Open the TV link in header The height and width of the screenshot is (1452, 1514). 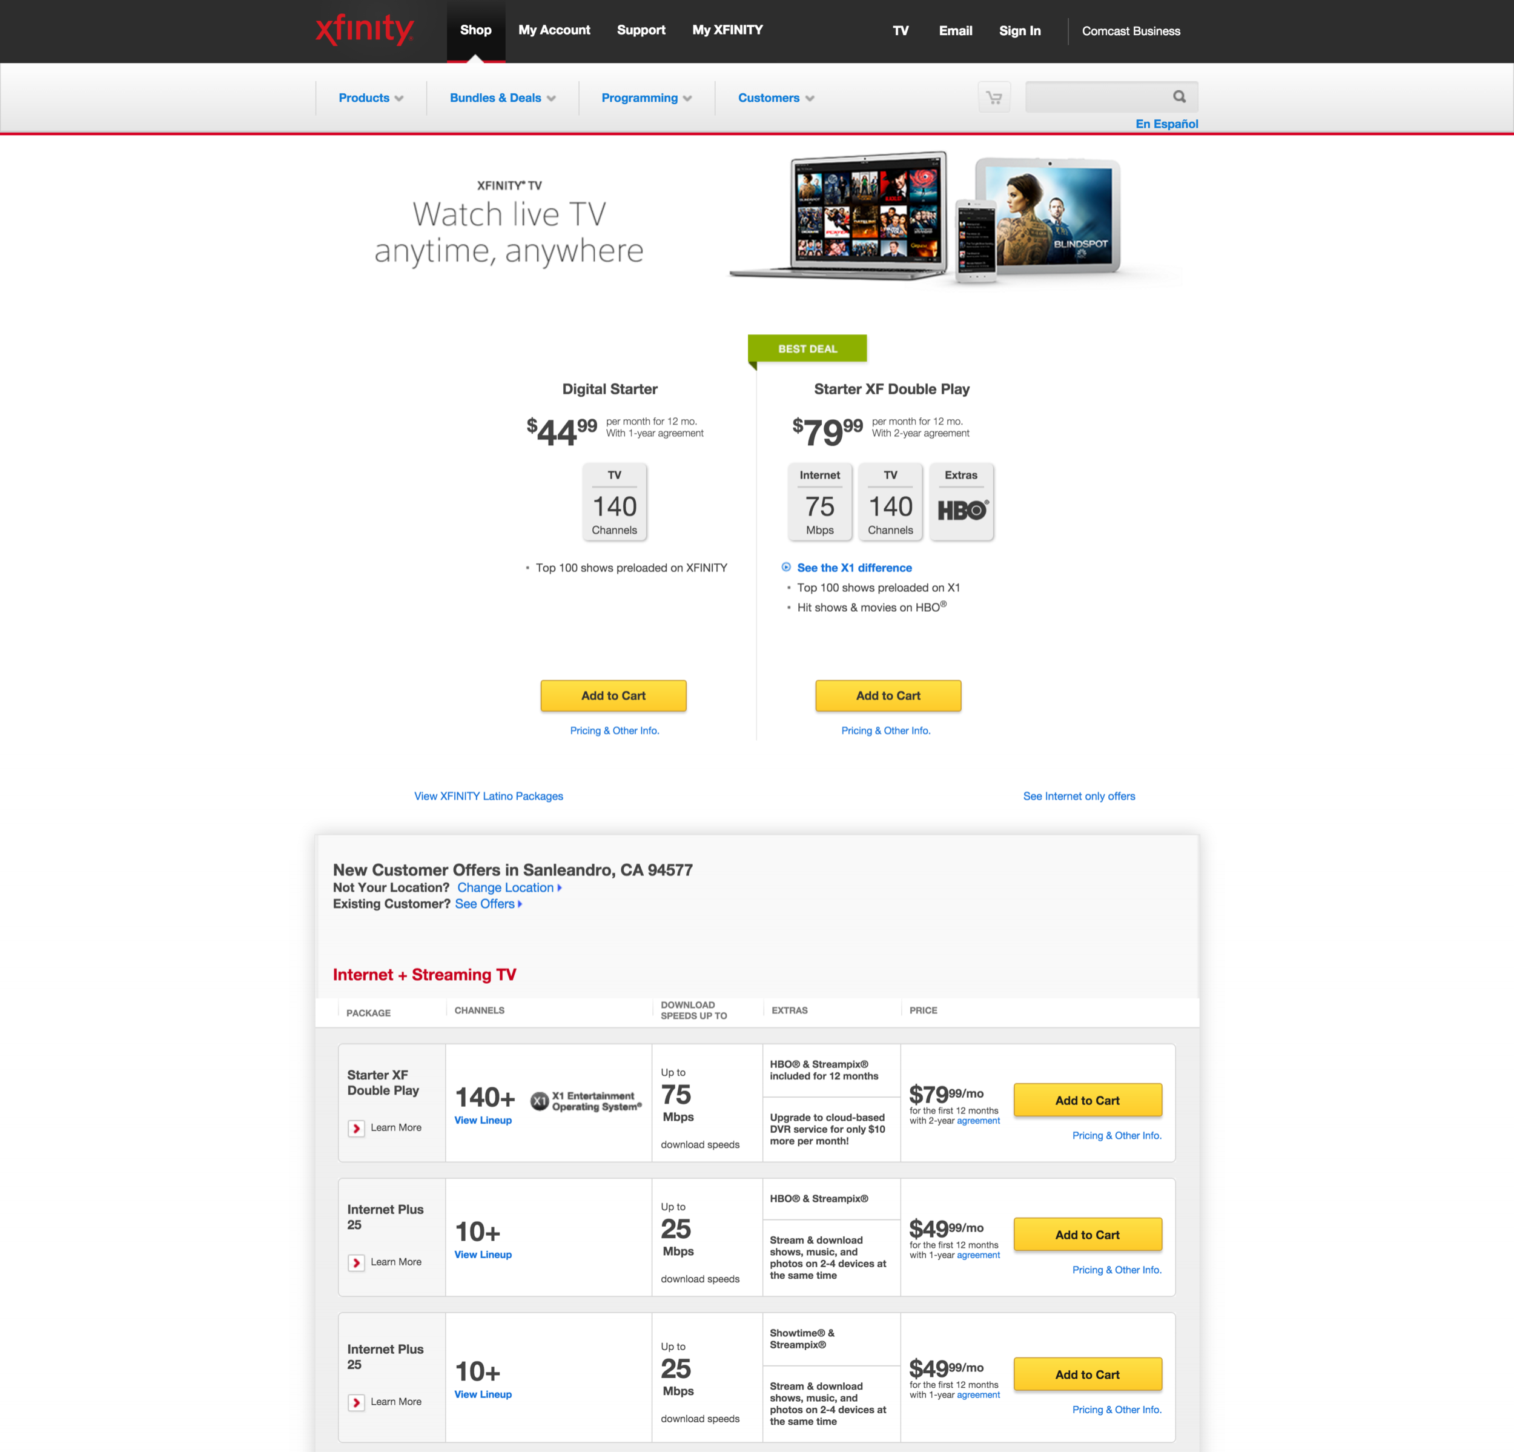click(901, 31)
